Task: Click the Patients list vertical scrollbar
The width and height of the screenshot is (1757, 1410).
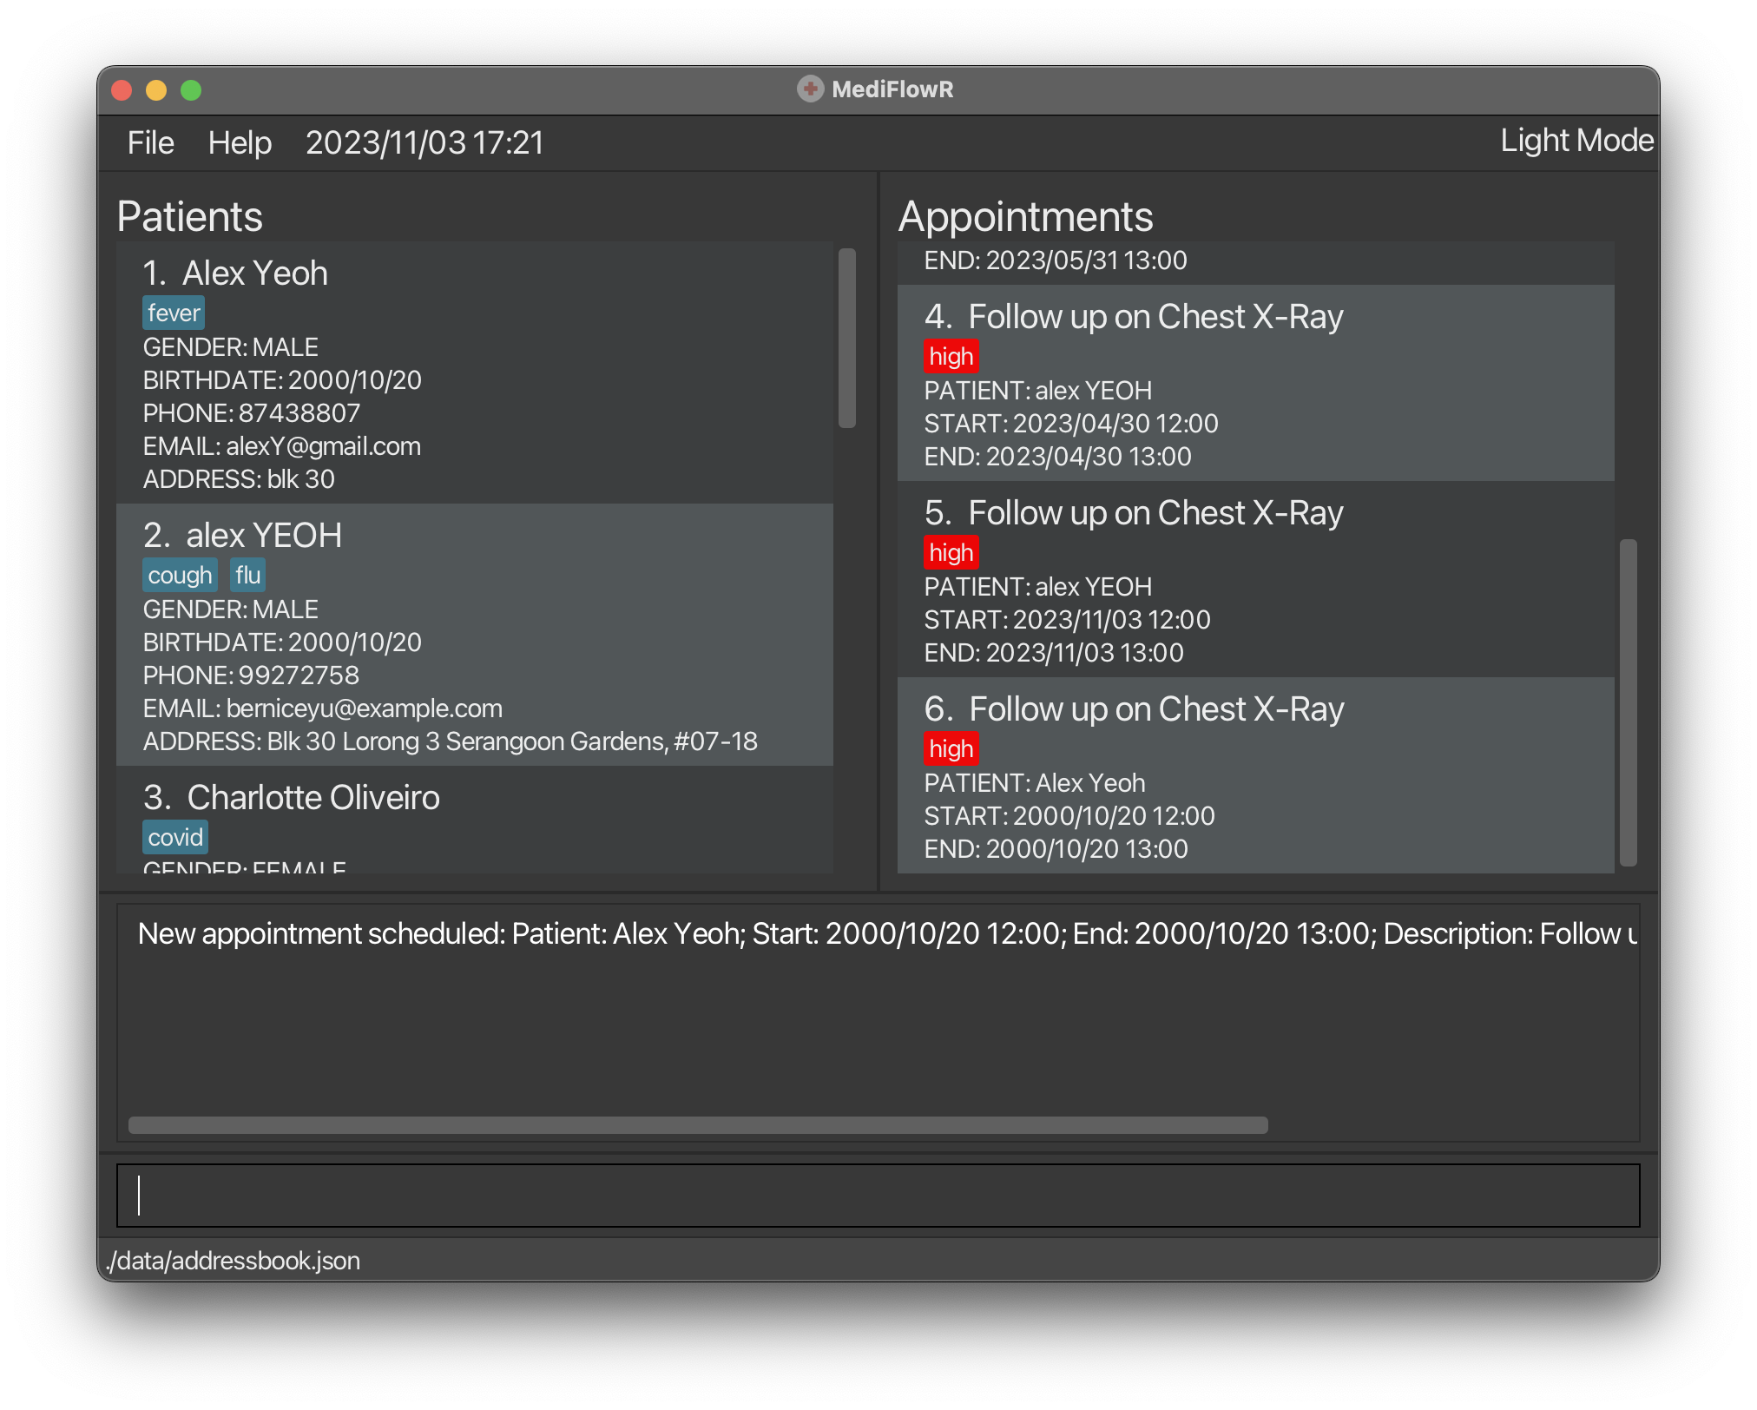Action: 847,339
